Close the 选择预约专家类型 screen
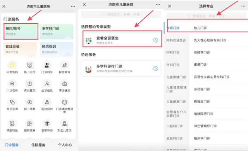The width and height of the screenshot is (248, 151). pos(84,5)
